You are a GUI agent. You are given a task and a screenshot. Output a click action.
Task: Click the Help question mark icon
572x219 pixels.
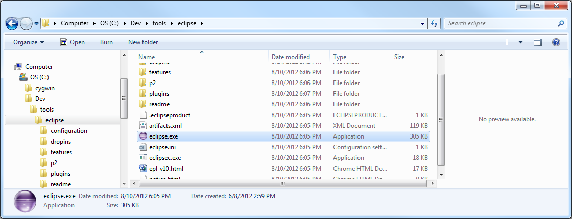(x=556, y=42)
